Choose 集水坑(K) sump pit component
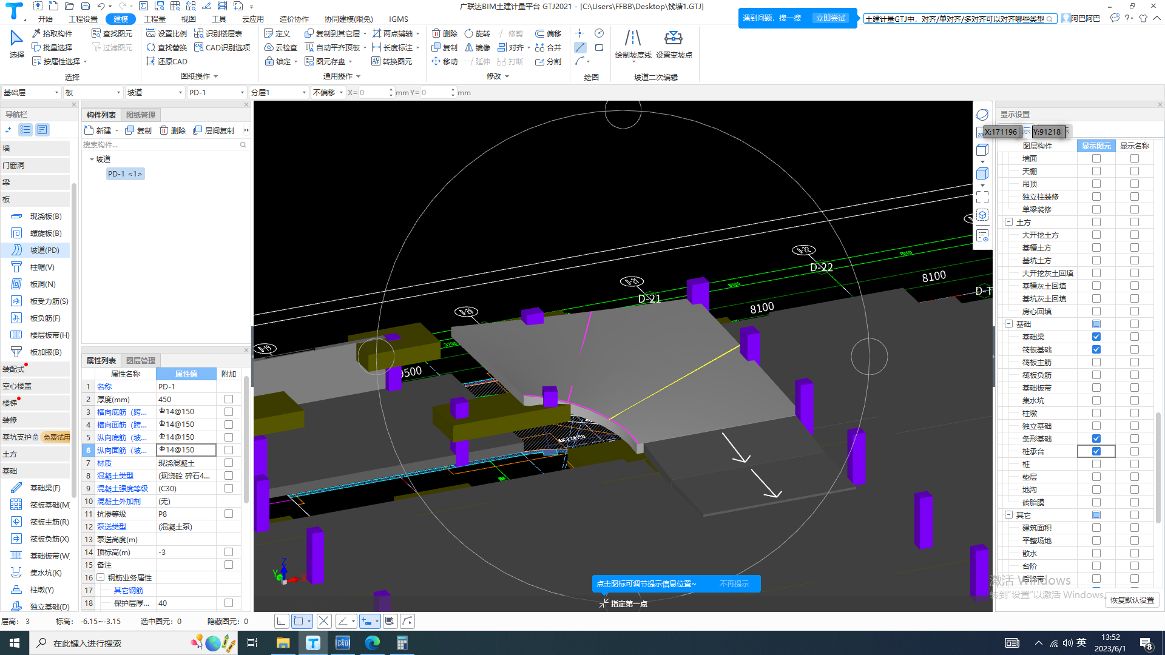 [36, 573]
